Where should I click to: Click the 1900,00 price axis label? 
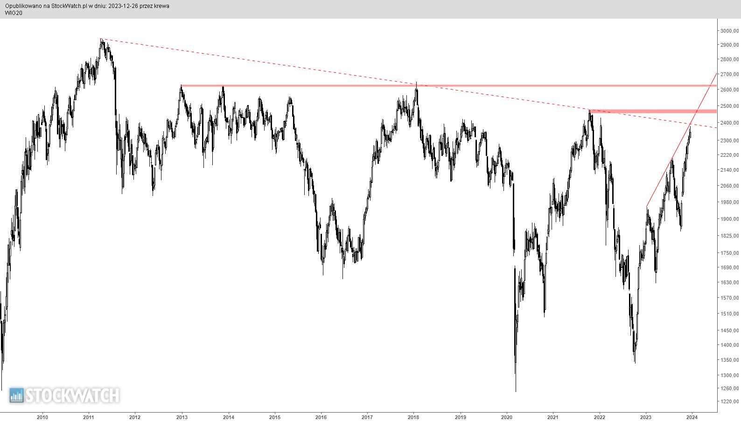pos(729,219)
